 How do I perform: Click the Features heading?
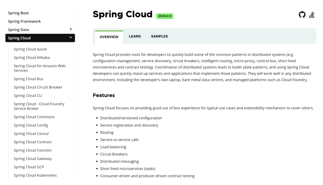pyautogui.click(x=104, y=95)
